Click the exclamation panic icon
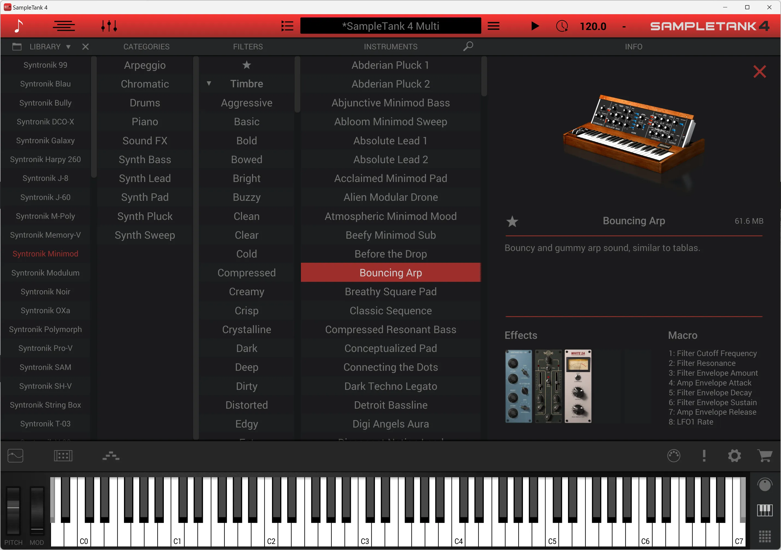 coord(704,456)
